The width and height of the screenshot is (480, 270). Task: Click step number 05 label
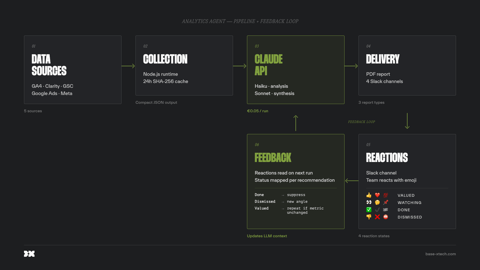368,145
